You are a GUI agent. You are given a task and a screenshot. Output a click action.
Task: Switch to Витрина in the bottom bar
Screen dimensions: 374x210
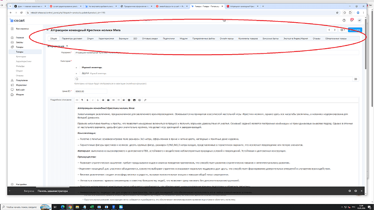tap(29, 191)
